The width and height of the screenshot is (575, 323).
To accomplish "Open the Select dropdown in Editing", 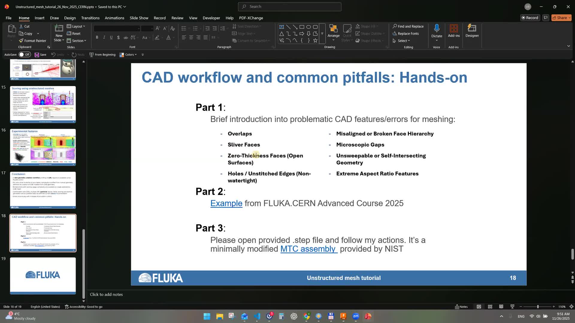I will click(401, 41).
